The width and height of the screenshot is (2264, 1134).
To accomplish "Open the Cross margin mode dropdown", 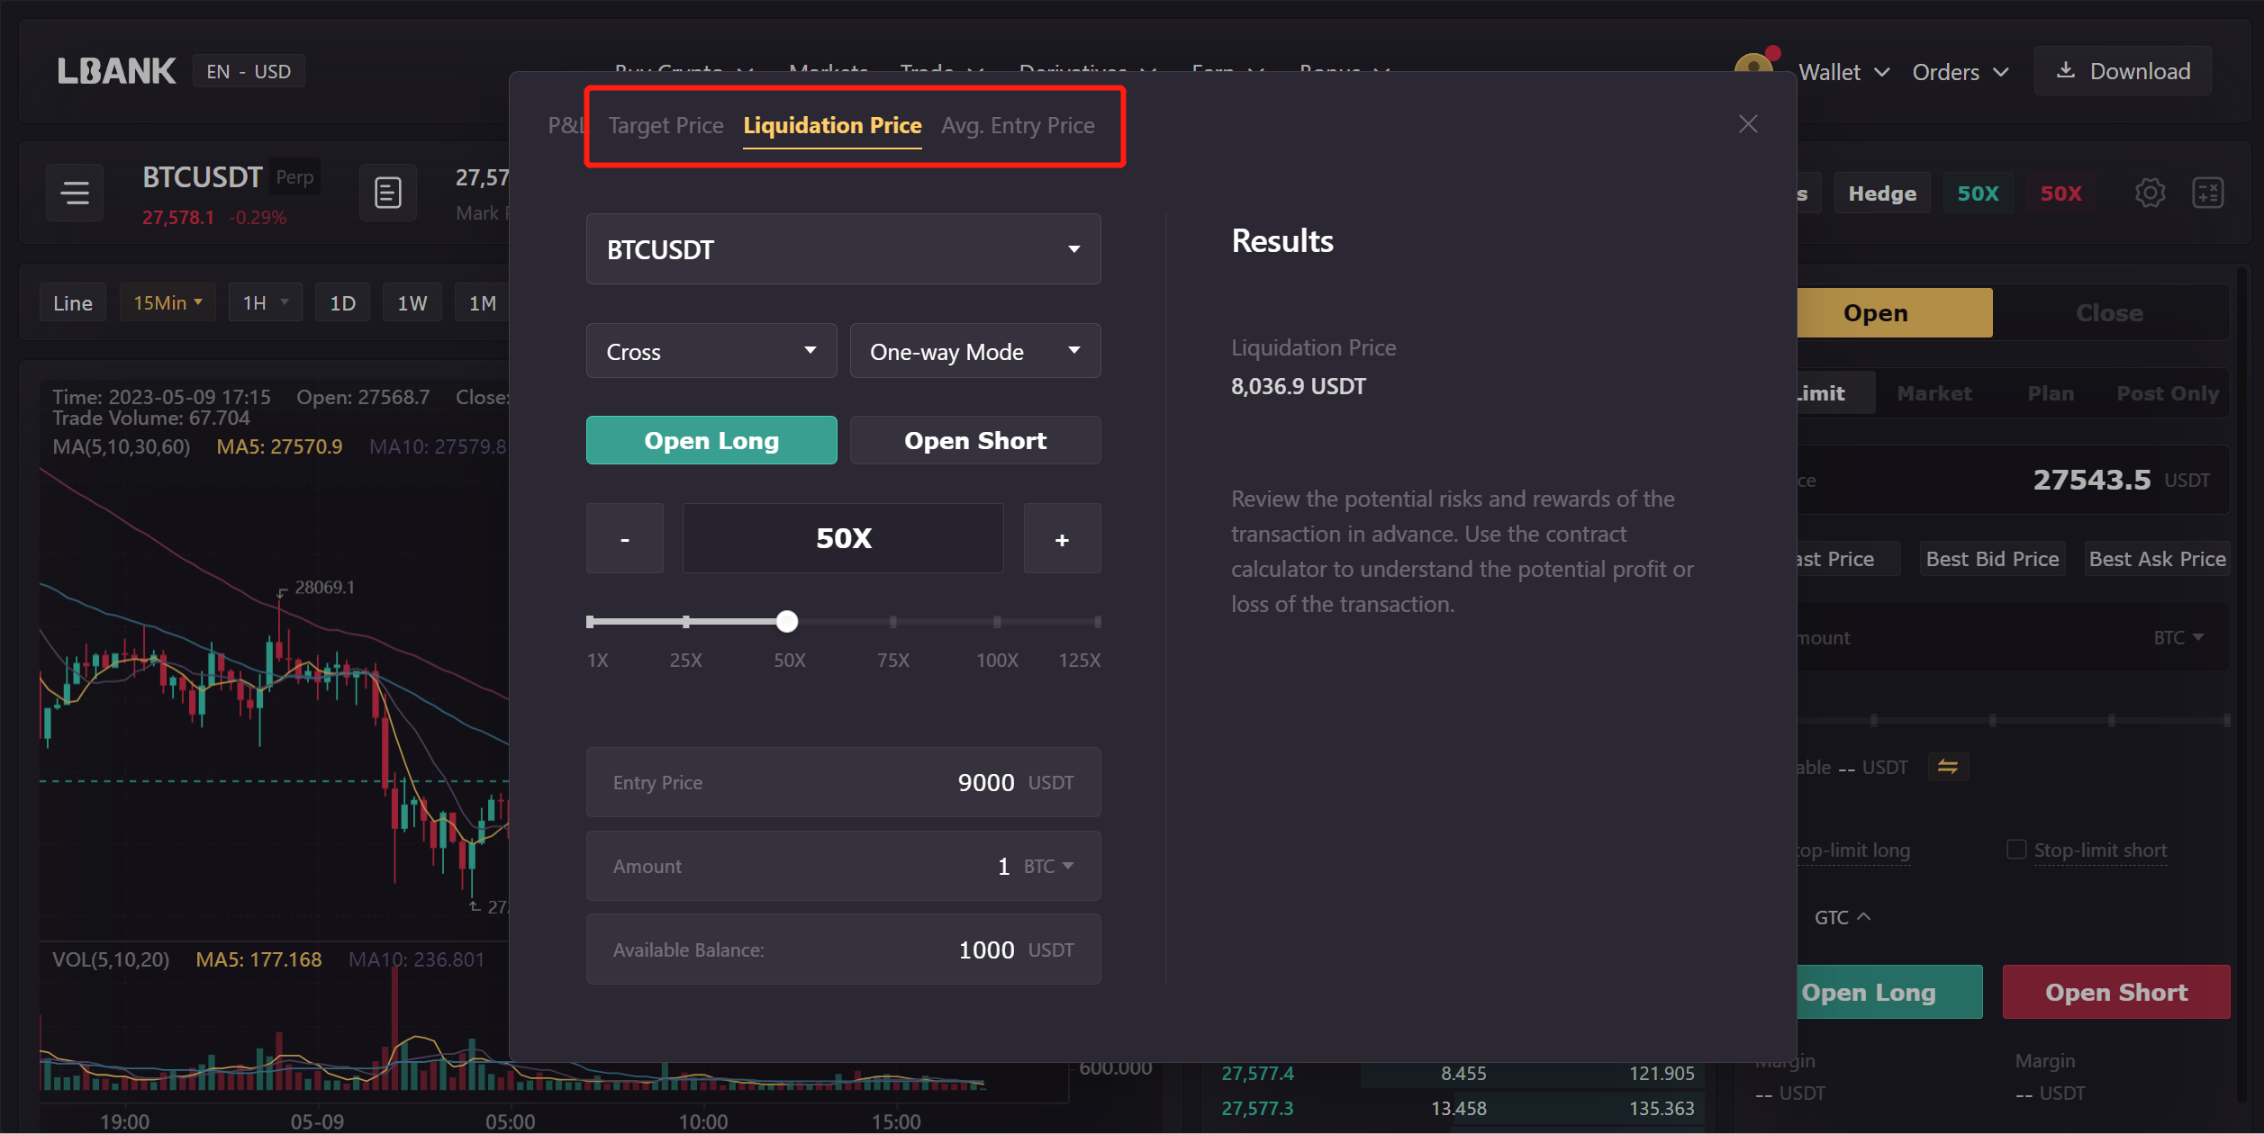I will click(711, 351).
